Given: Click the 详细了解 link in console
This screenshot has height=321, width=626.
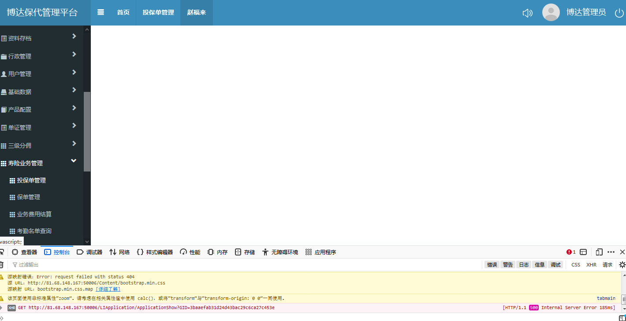Looking at the screenshot, I should coord(108,289).
